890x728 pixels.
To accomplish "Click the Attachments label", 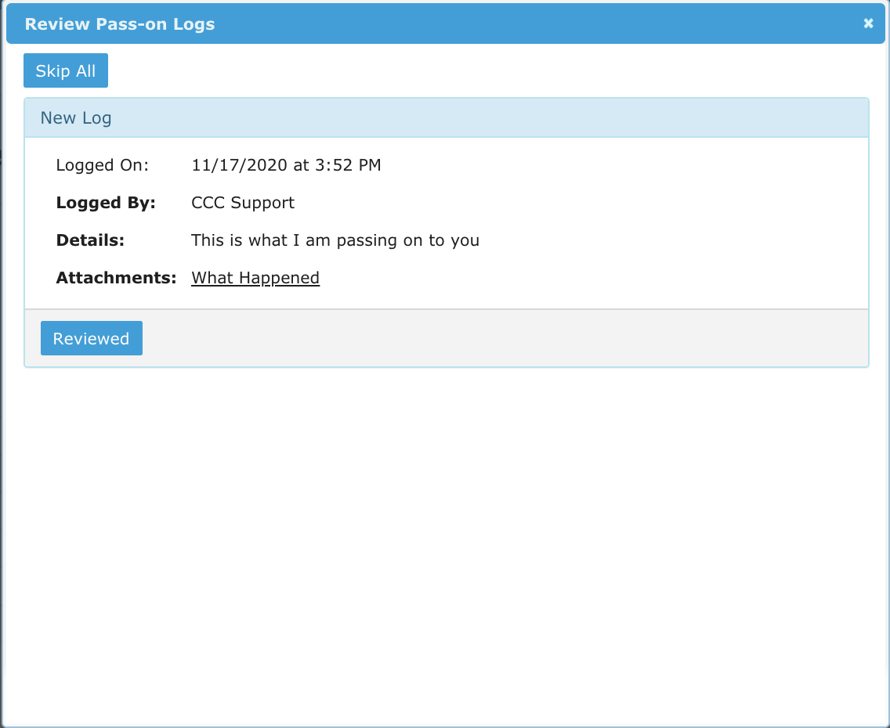I will 116,278.
